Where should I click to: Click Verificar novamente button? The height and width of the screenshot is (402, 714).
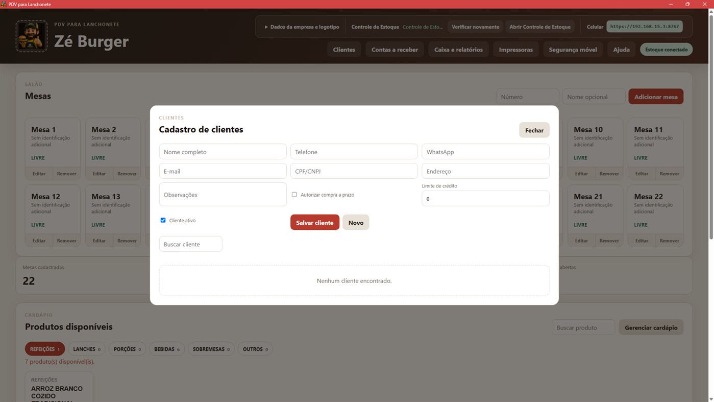click(x=475, y=27)
